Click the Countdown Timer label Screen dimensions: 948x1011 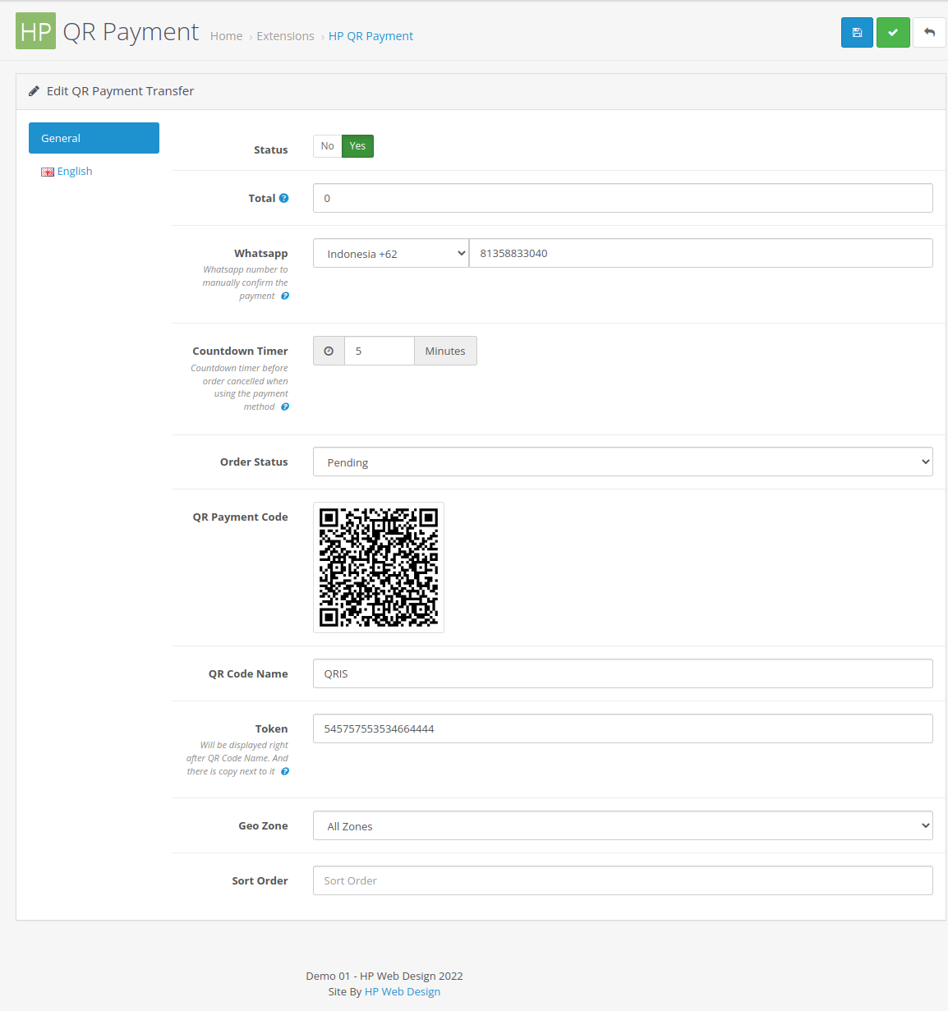point(240,351)
